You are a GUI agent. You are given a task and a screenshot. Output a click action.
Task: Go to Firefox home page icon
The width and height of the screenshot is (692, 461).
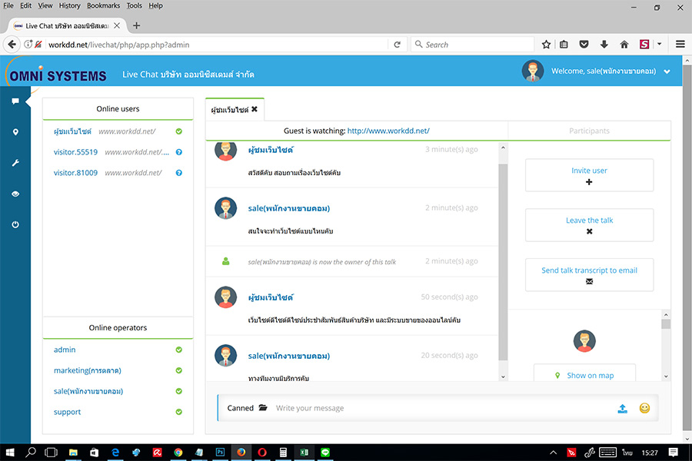coord(624,44)
